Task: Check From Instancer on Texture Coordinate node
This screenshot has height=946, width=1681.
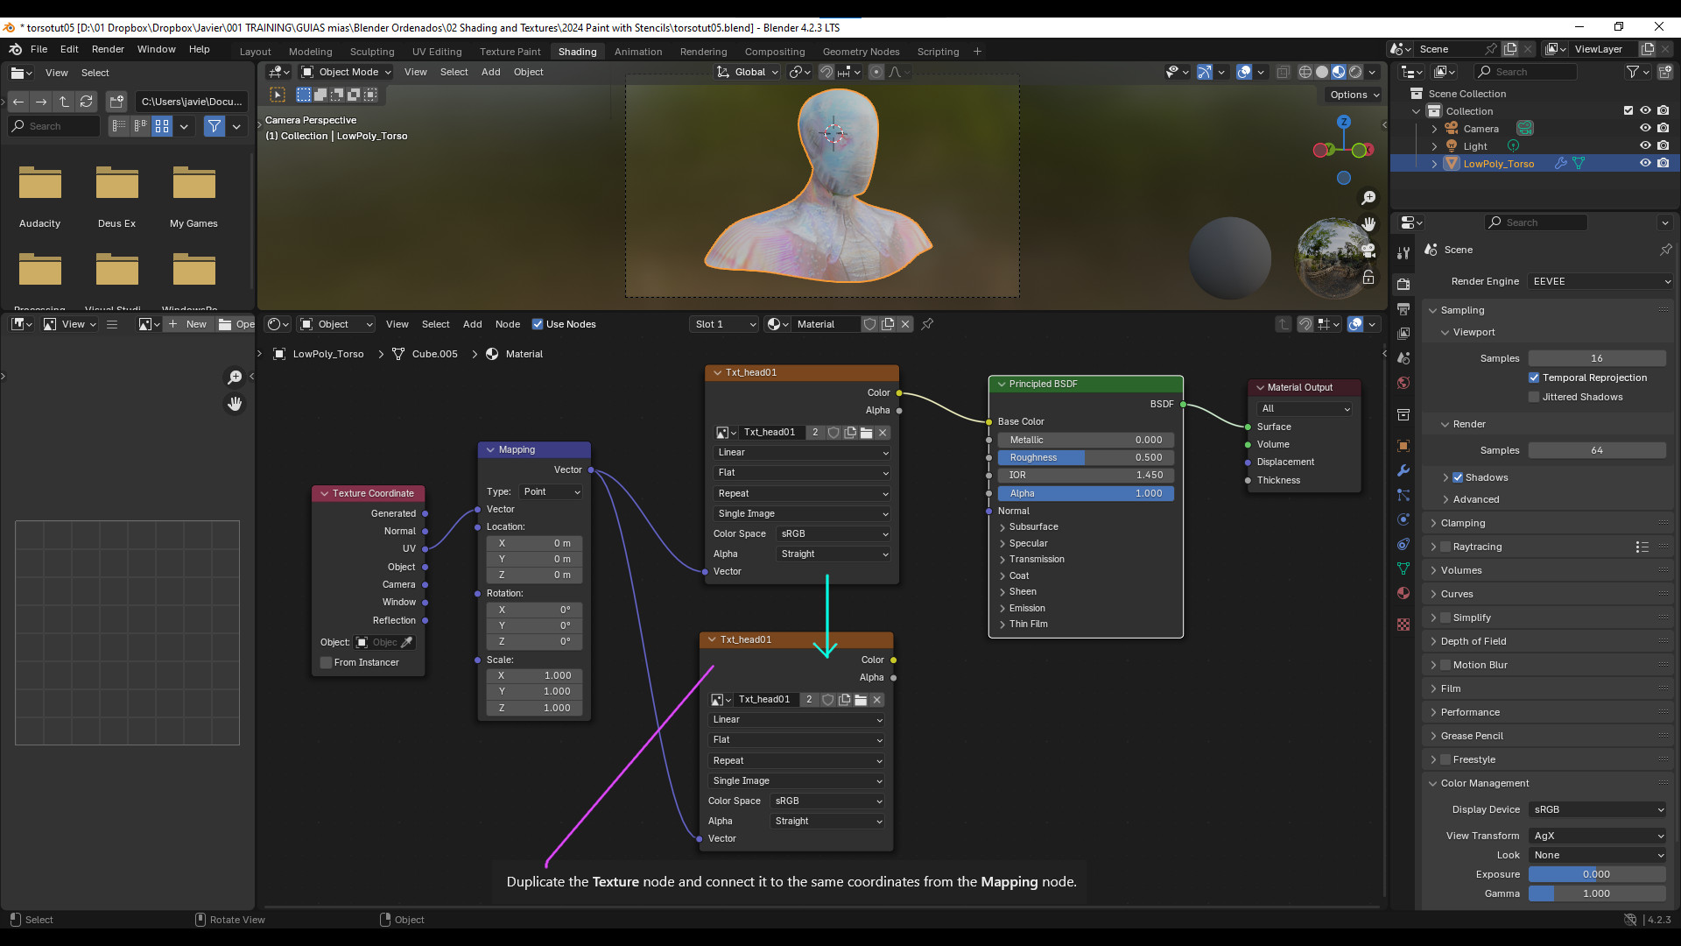Action: 326,662
